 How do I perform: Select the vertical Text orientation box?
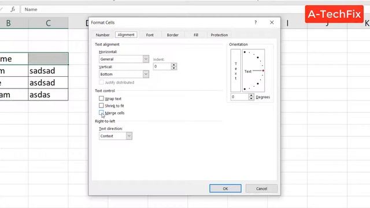(236, 70)
